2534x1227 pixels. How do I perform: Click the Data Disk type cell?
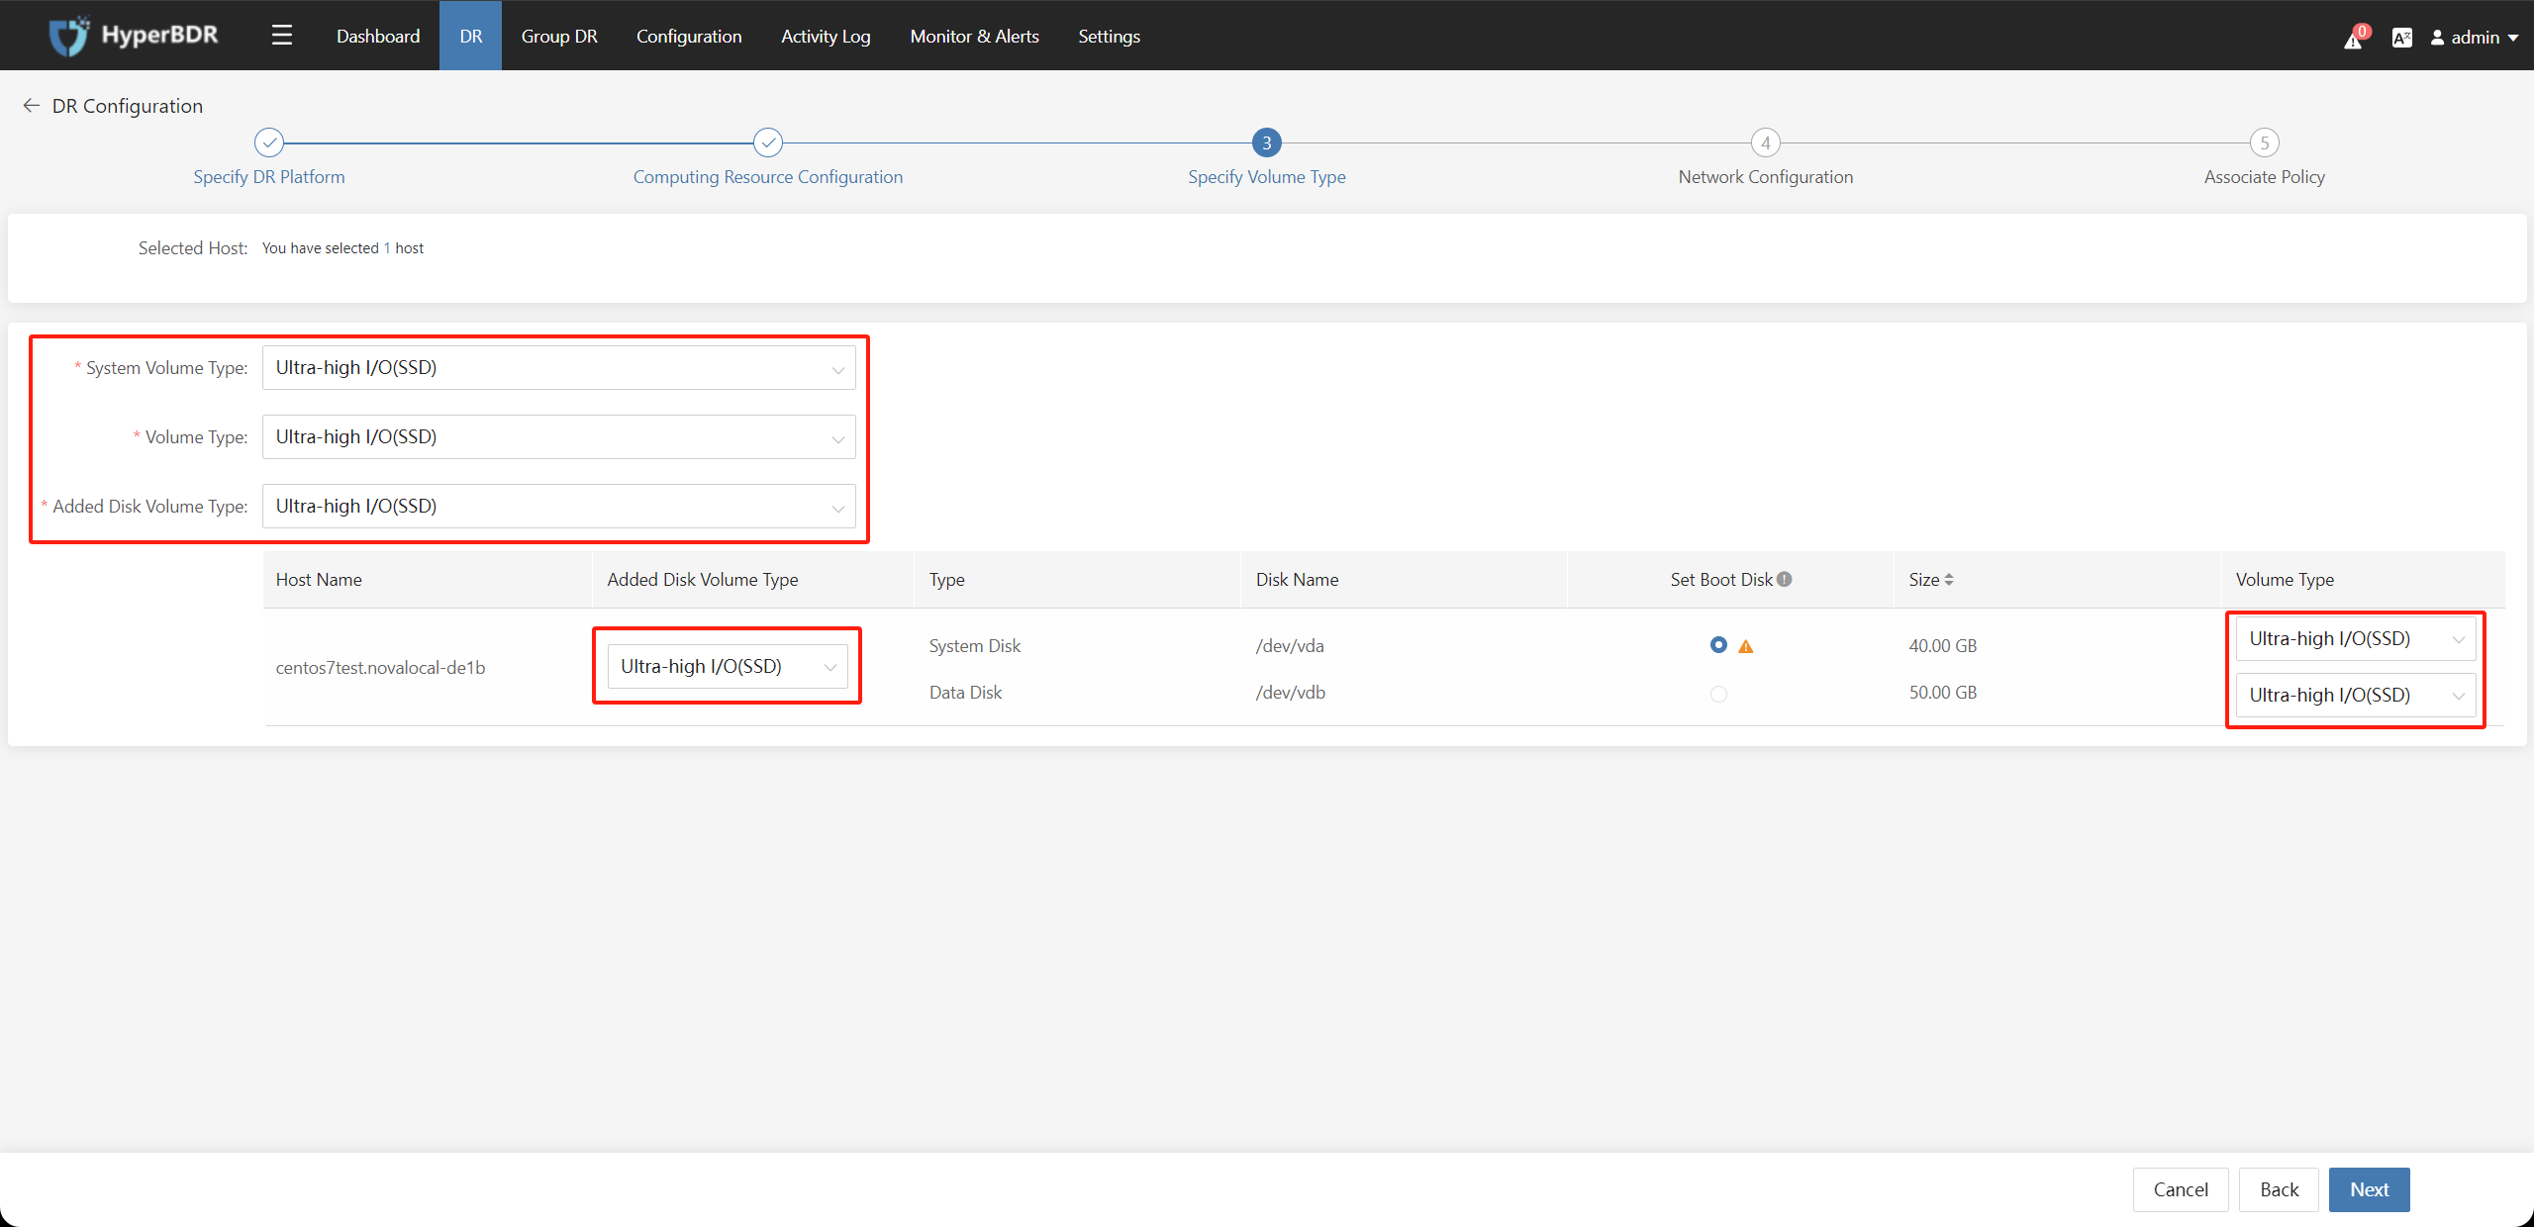pos(965,693)
